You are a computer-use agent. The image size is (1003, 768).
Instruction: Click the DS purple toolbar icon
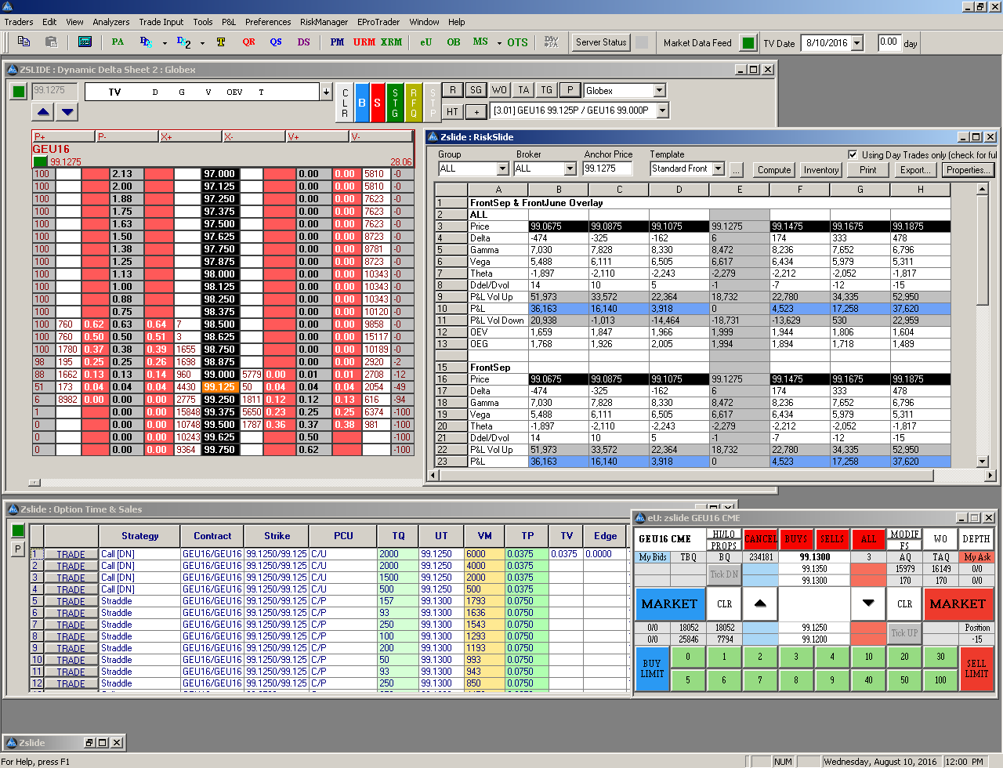tap(303, 42)
